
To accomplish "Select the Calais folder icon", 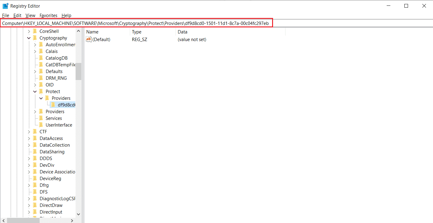I will pos(41,51).
